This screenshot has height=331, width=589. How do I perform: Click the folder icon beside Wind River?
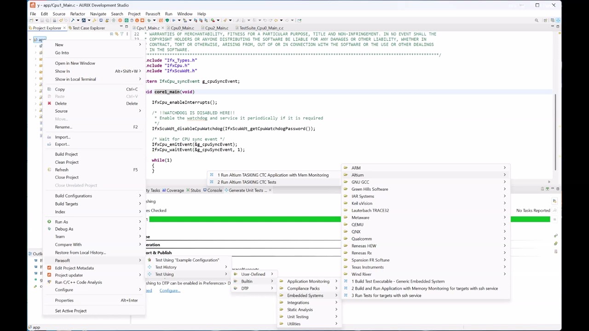(346, 274)
